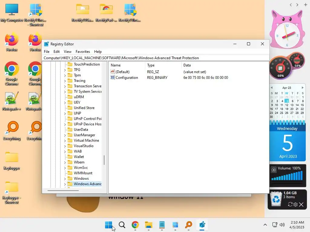Select the Windows Advanced Threat Protection key
Viewport: 310px width, 232px height.
coord(87,184)
